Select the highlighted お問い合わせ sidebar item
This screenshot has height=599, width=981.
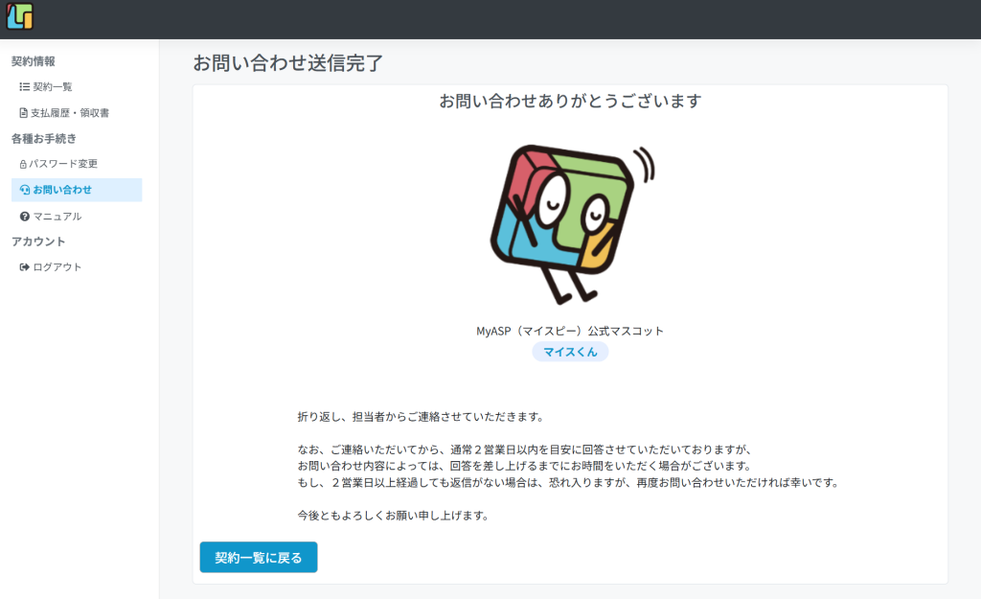(x=62, y=190)
